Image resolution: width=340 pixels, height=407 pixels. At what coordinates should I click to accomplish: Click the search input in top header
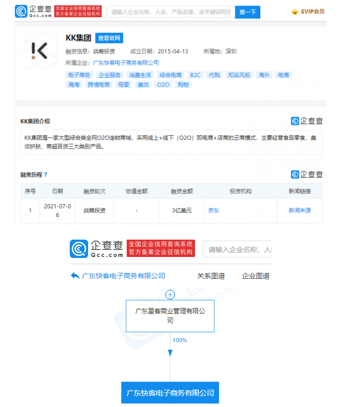click(171, 12)
